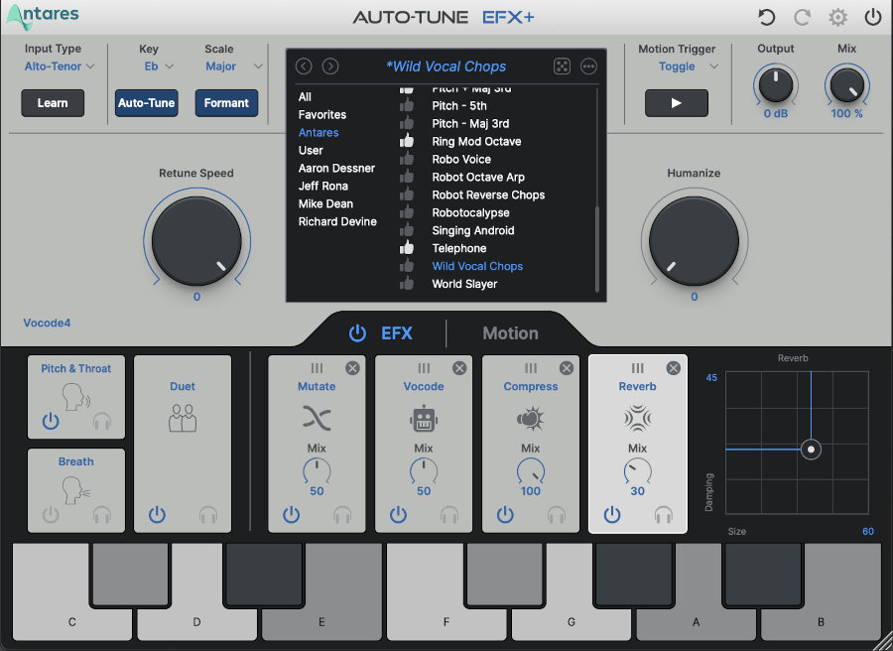Click the Auto-Tune mode button
Image resolution: width=893 pixels, height=651 pixels.
pyautogui.click(x=147, y=102)
